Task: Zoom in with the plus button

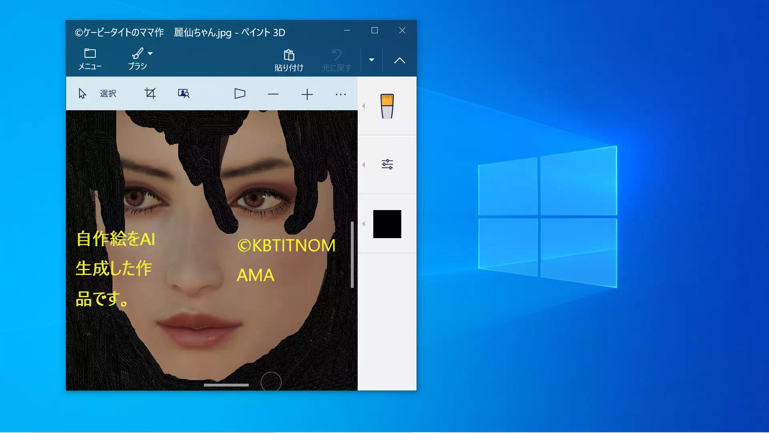Action: [x=307, y=94]
